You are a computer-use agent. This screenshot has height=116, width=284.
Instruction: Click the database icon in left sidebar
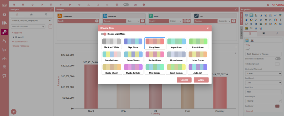coord(4,67)
